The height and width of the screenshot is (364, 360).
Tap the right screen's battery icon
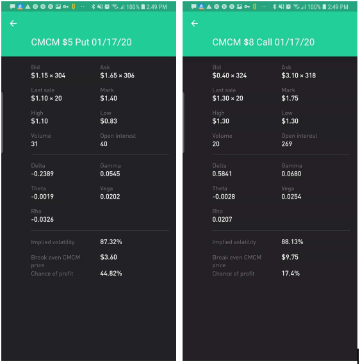pyautogui.click(x=324, y=7)
